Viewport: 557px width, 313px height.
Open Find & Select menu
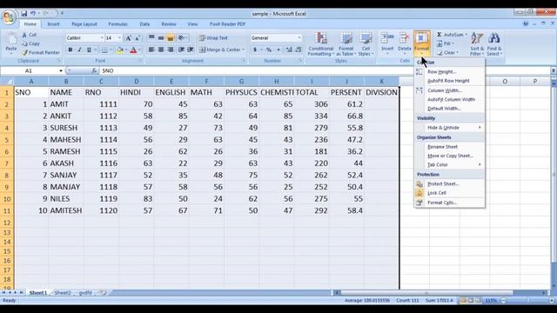[494, 44]
